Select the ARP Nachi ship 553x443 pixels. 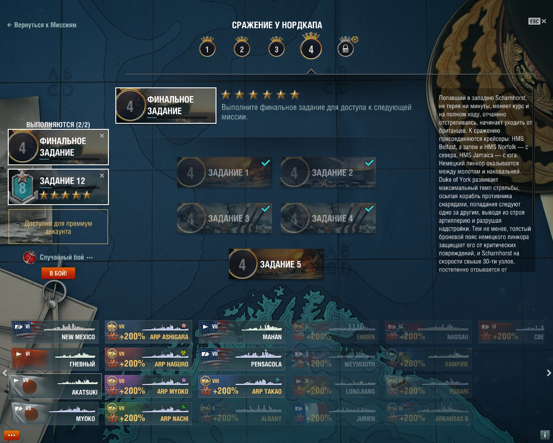(148, 414)
